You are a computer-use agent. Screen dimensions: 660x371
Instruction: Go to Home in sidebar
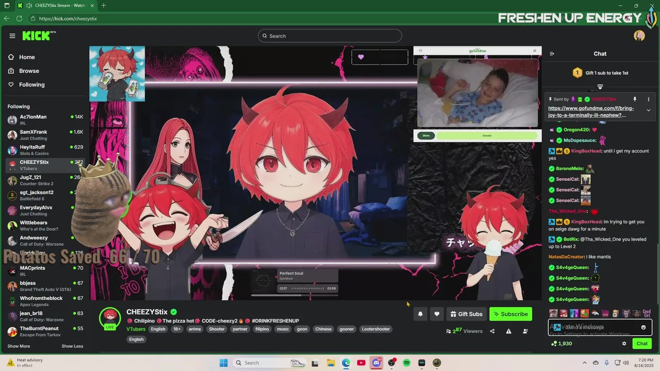click(x=27, y=57)
